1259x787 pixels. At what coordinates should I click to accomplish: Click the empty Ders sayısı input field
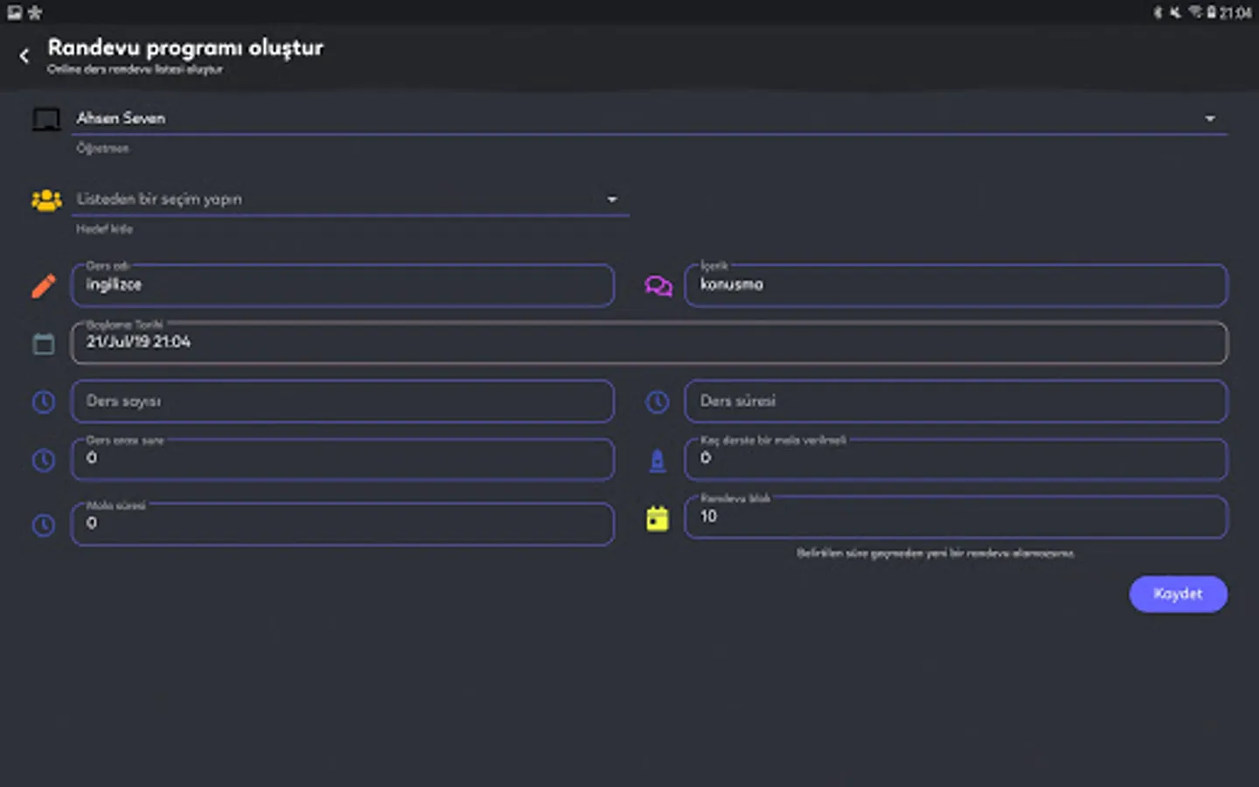[x=343, y=401]
